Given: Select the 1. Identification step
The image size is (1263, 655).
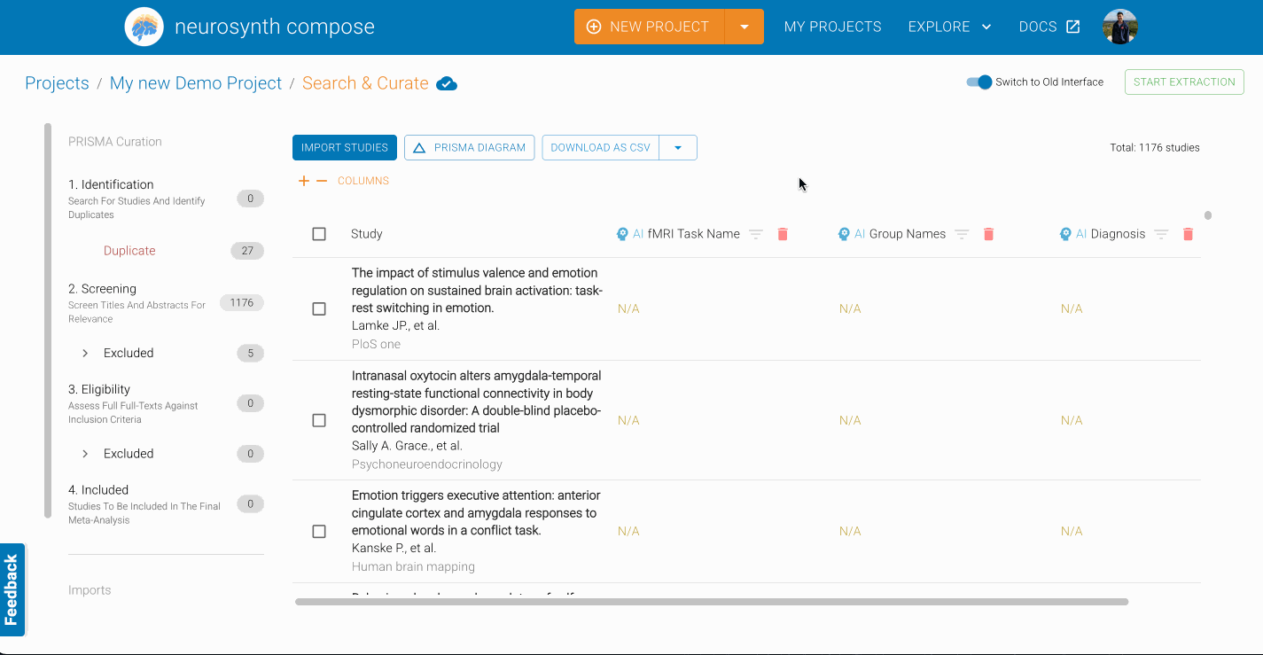Looking at the screenshot, I should click(166, 199).
